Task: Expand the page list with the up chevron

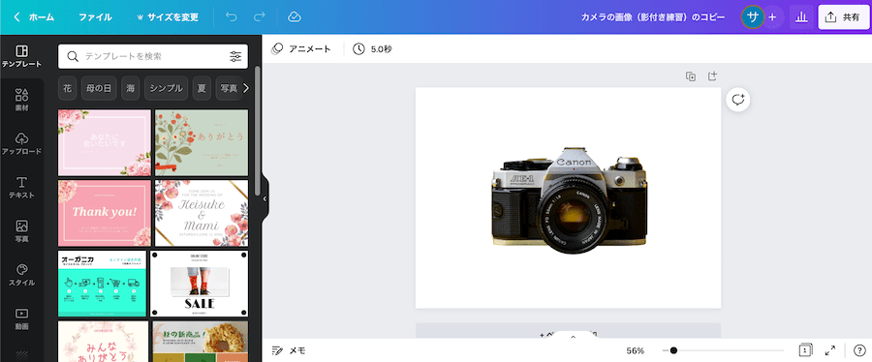Action: click(x=574, y=337)
